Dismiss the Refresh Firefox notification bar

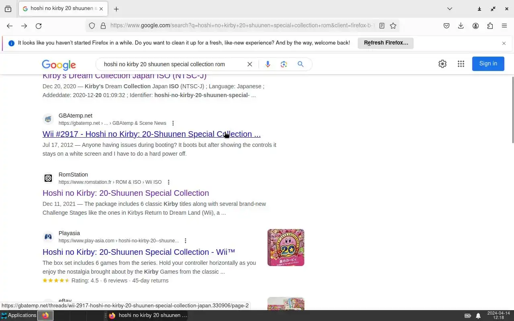pyautogui.click(x=504, y=43)
